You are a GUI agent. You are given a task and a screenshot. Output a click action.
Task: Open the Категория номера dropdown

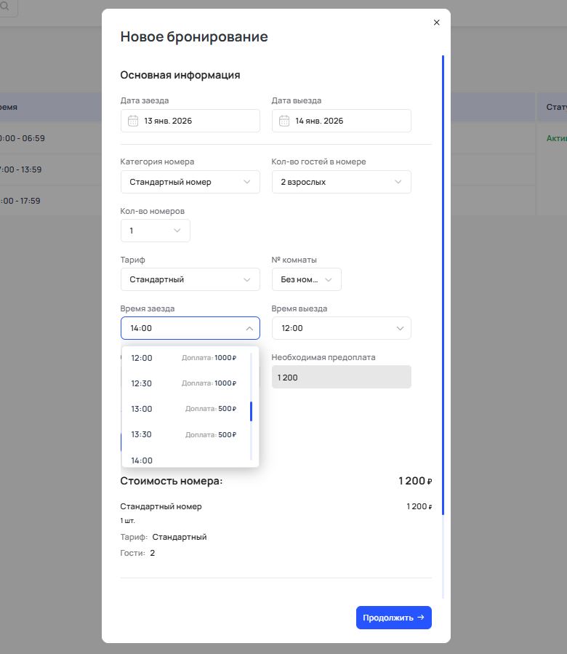coord(190,182)
